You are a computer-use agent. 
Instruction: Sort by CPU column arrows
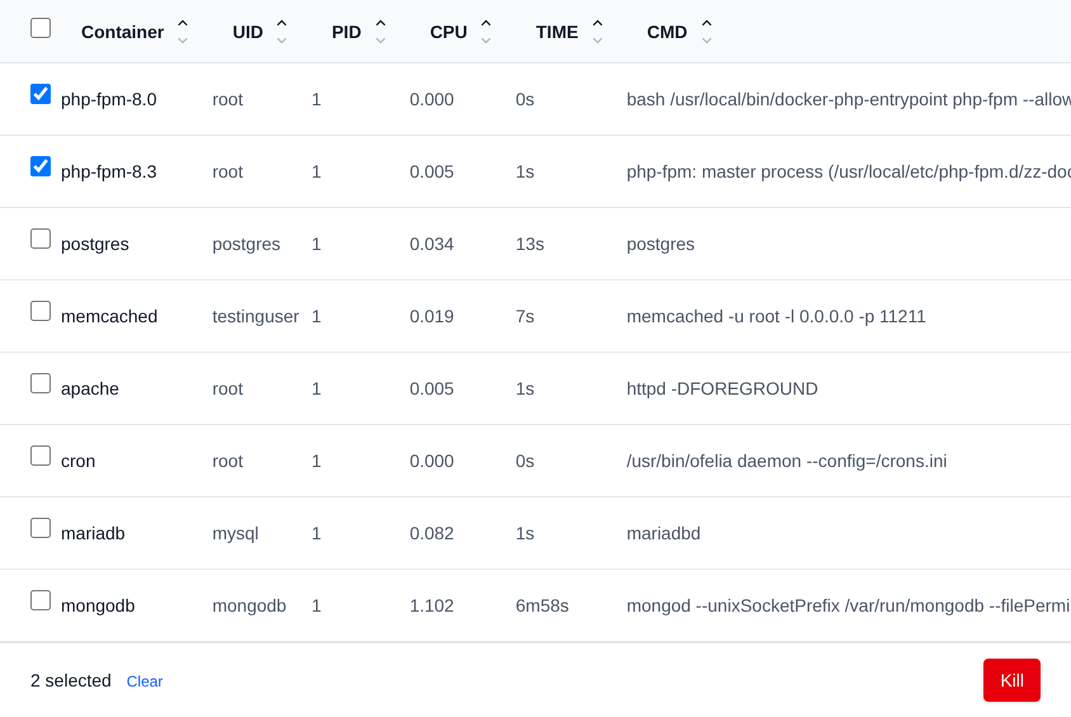click(x=486, y=32)
